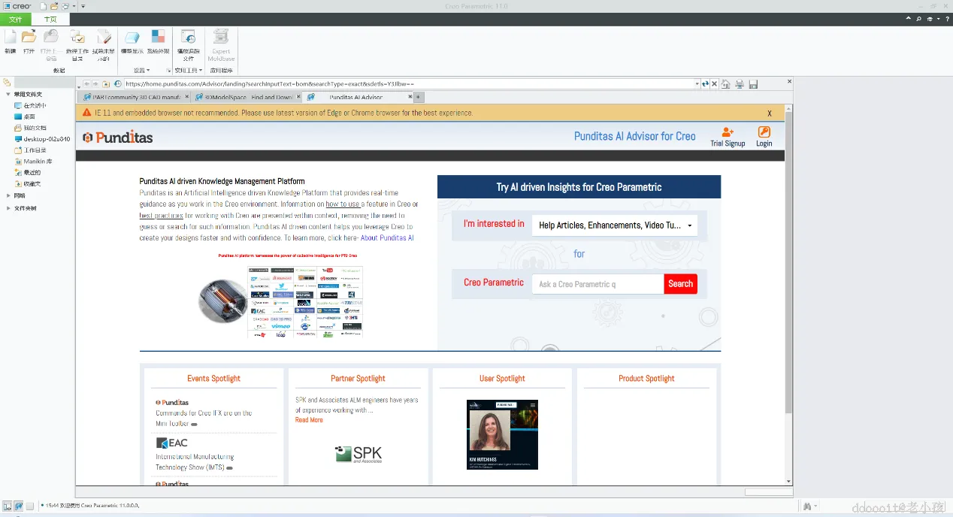This screenshot has height=517, width=953.
Task: Open the Help Articles interest dropdown
Action: (x=615, y=225)
